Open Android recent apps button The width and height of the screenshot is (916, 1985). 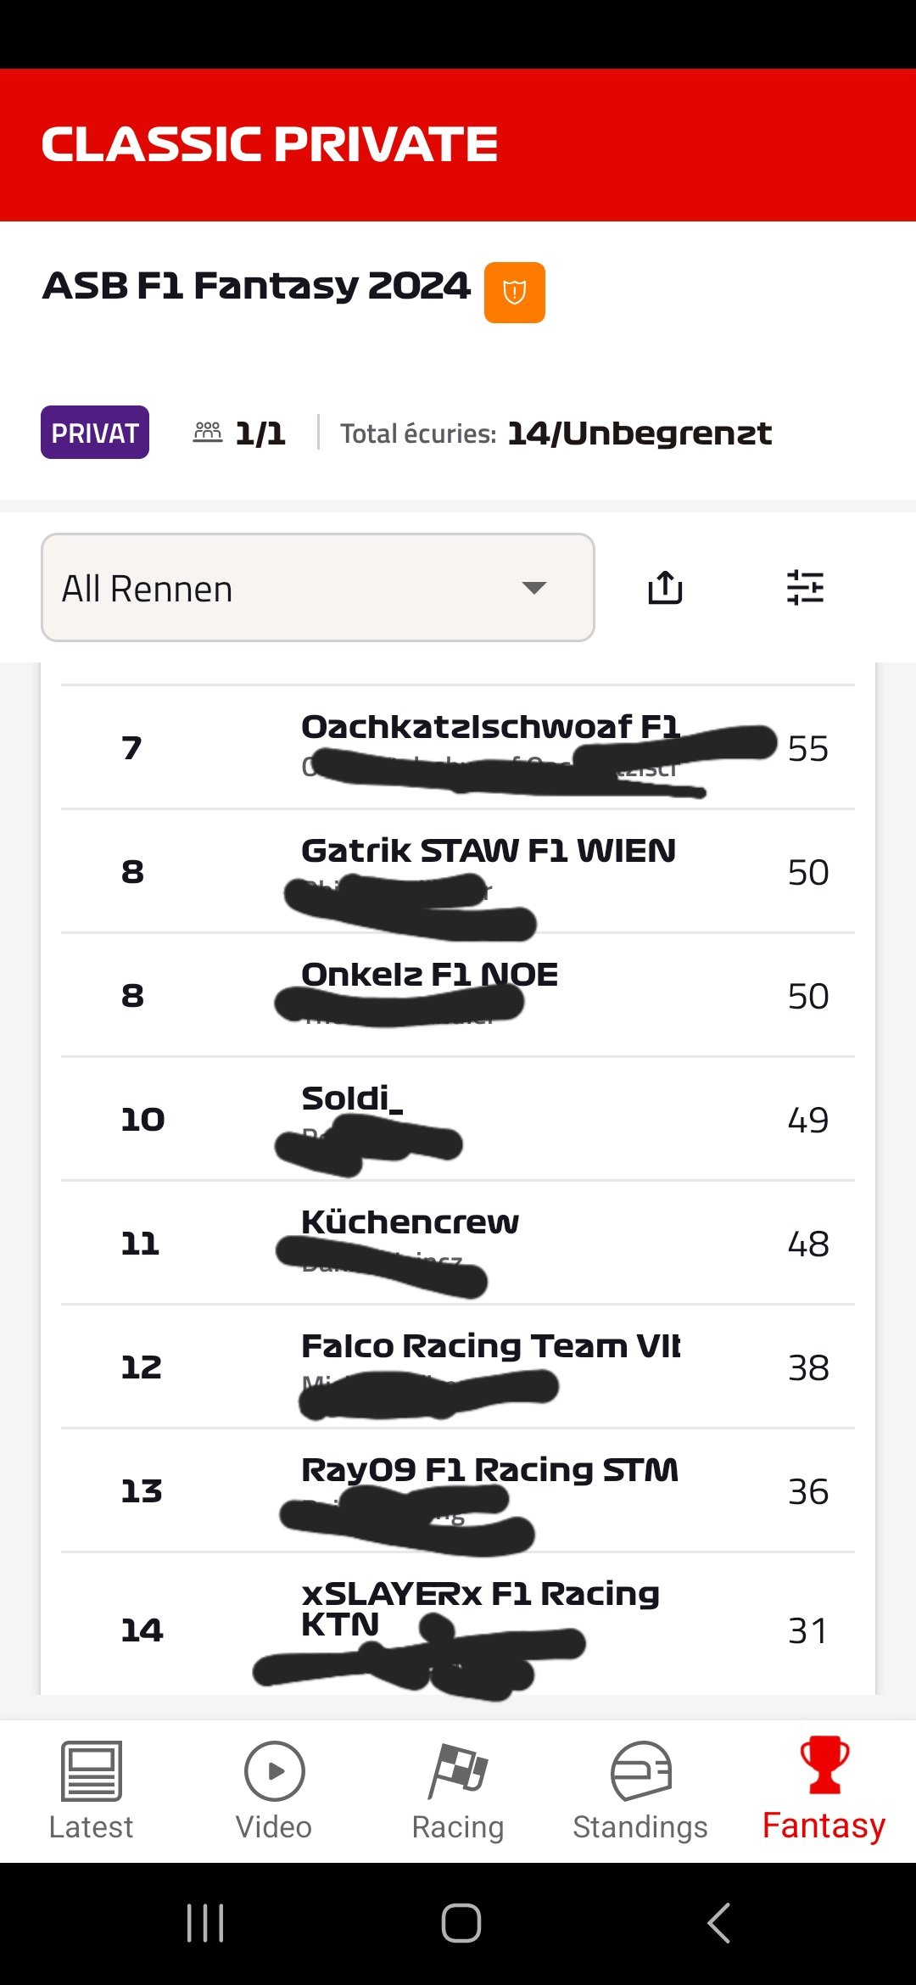(205, 1922)
